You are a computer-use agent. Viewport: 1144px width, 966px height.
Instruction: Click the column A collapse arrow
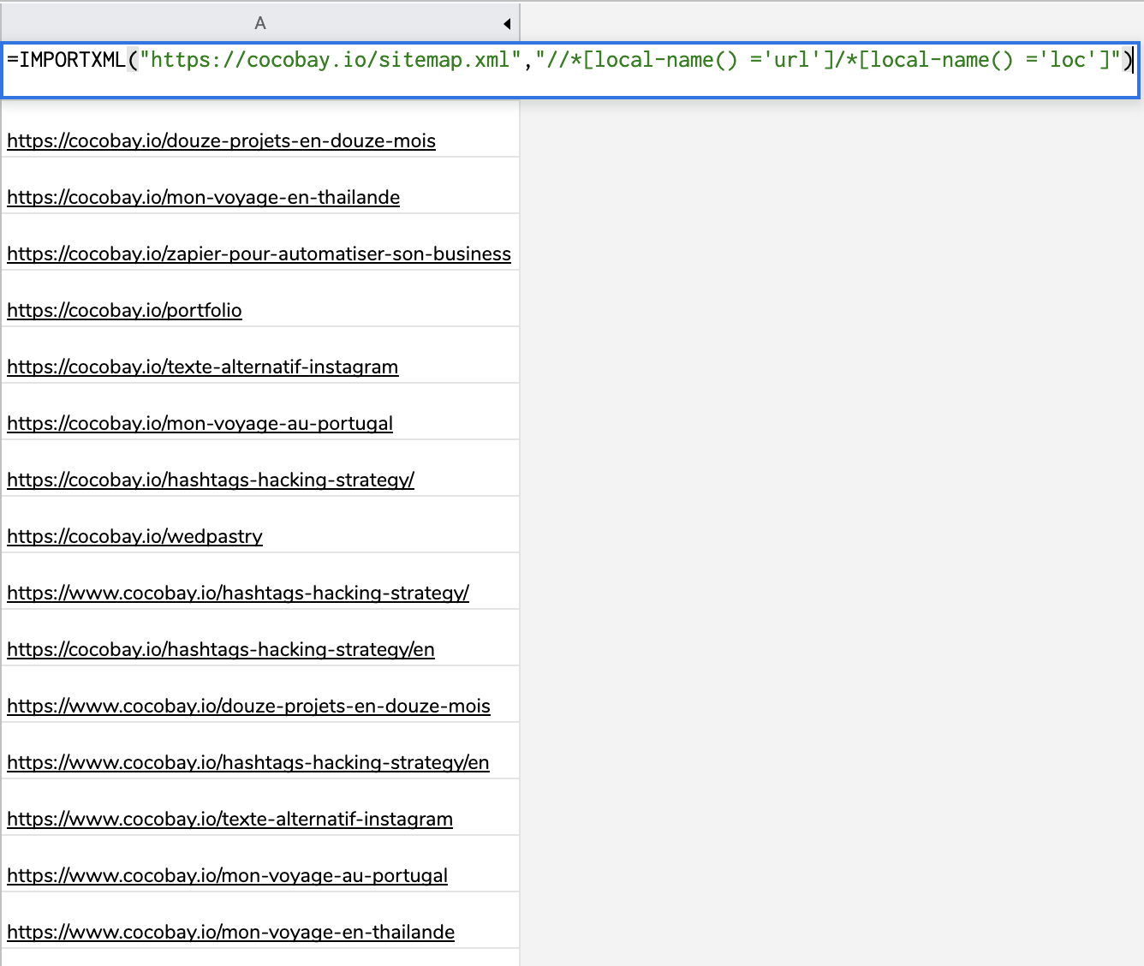[x=507, y=24]
